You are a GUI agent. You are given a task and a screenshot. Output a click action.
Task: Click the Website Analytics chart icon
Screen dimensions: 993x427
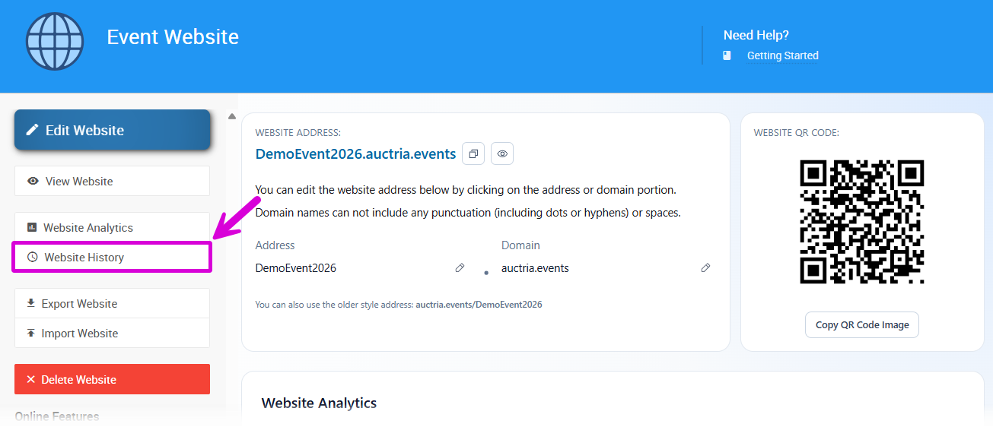coord(32,227)
